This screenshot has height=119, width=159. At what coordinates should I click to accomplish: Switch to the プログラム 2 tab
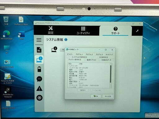tap(89, 55)
